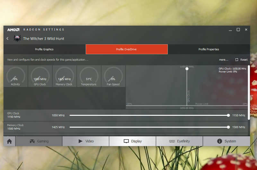
Task: Click the Temperature gauge tile
Action: [x=89, y=76]
